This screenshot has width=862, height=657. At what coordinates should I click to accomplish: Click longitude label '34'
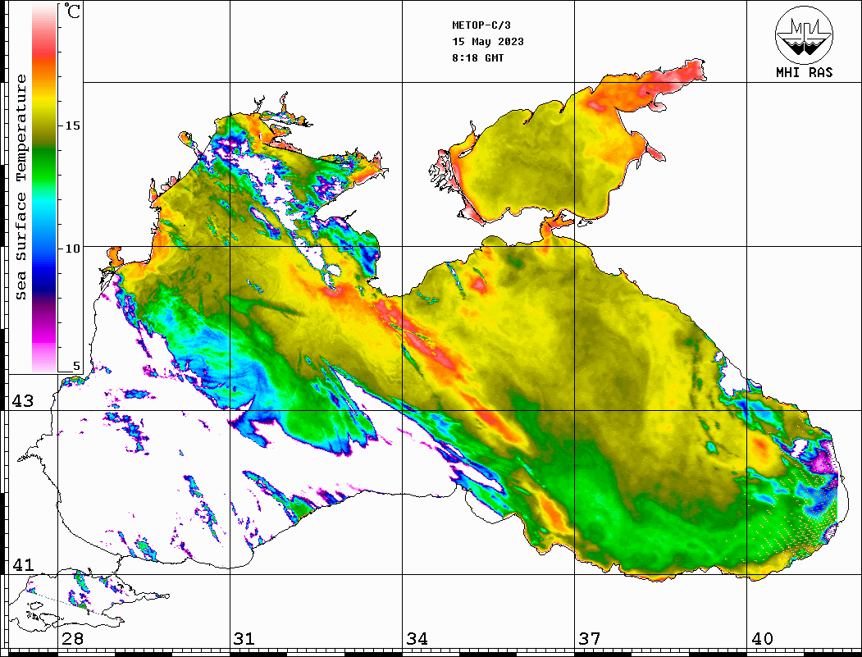pos(417,638)
